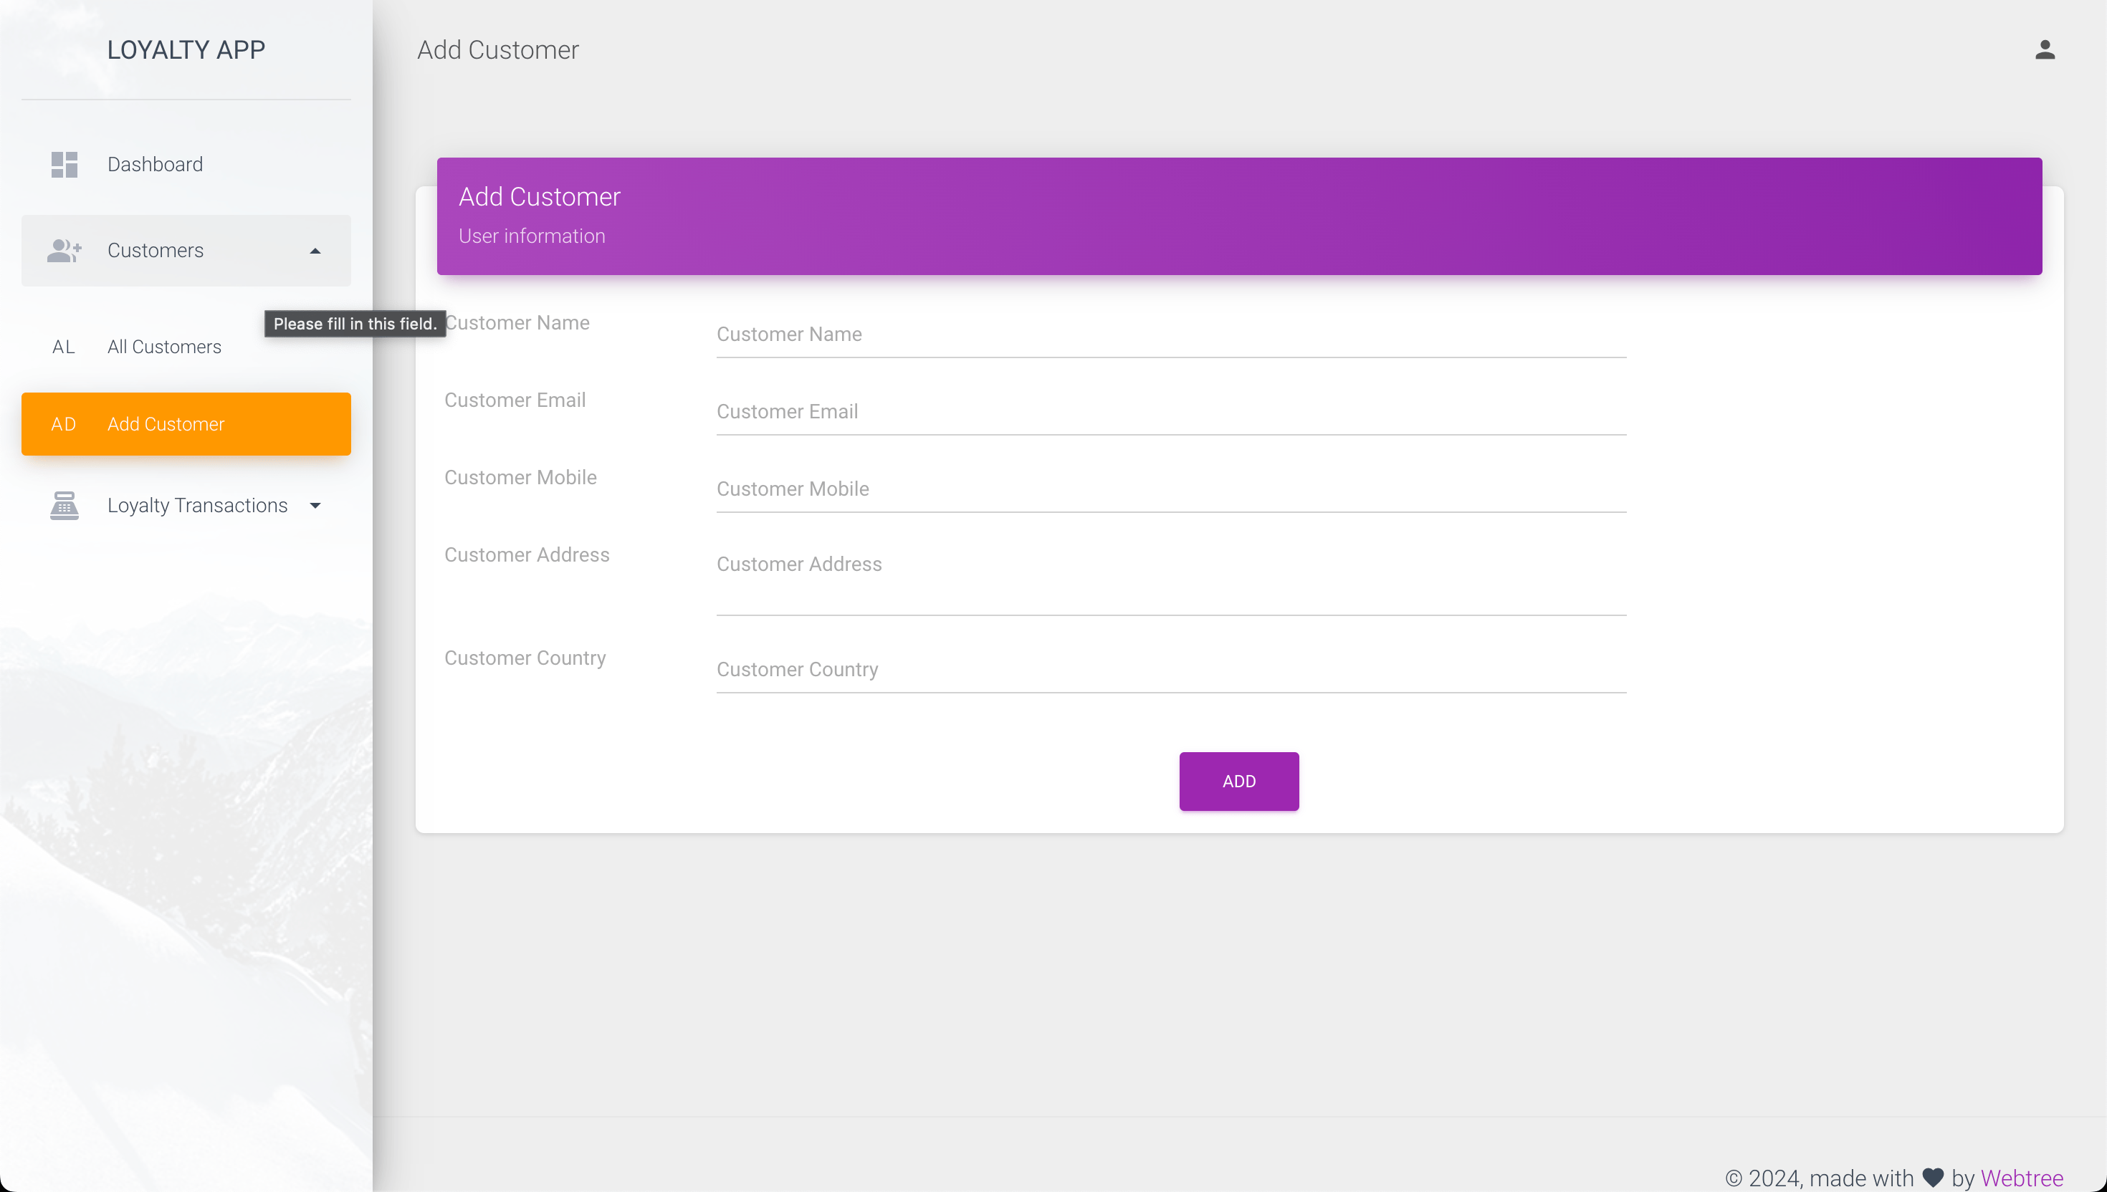Go to All Customers page

186,347
